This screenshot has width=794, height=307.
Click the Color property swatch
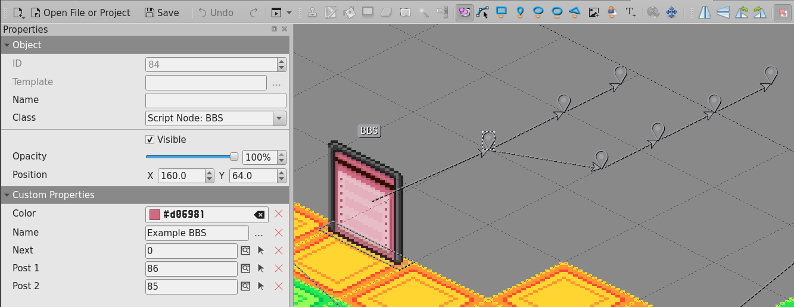[x=155, y=215]
